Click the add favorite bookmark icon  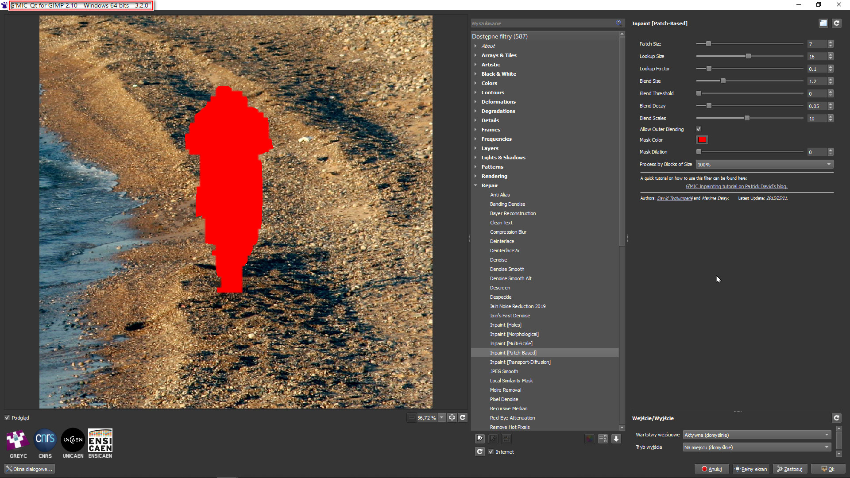coord(480,439)
